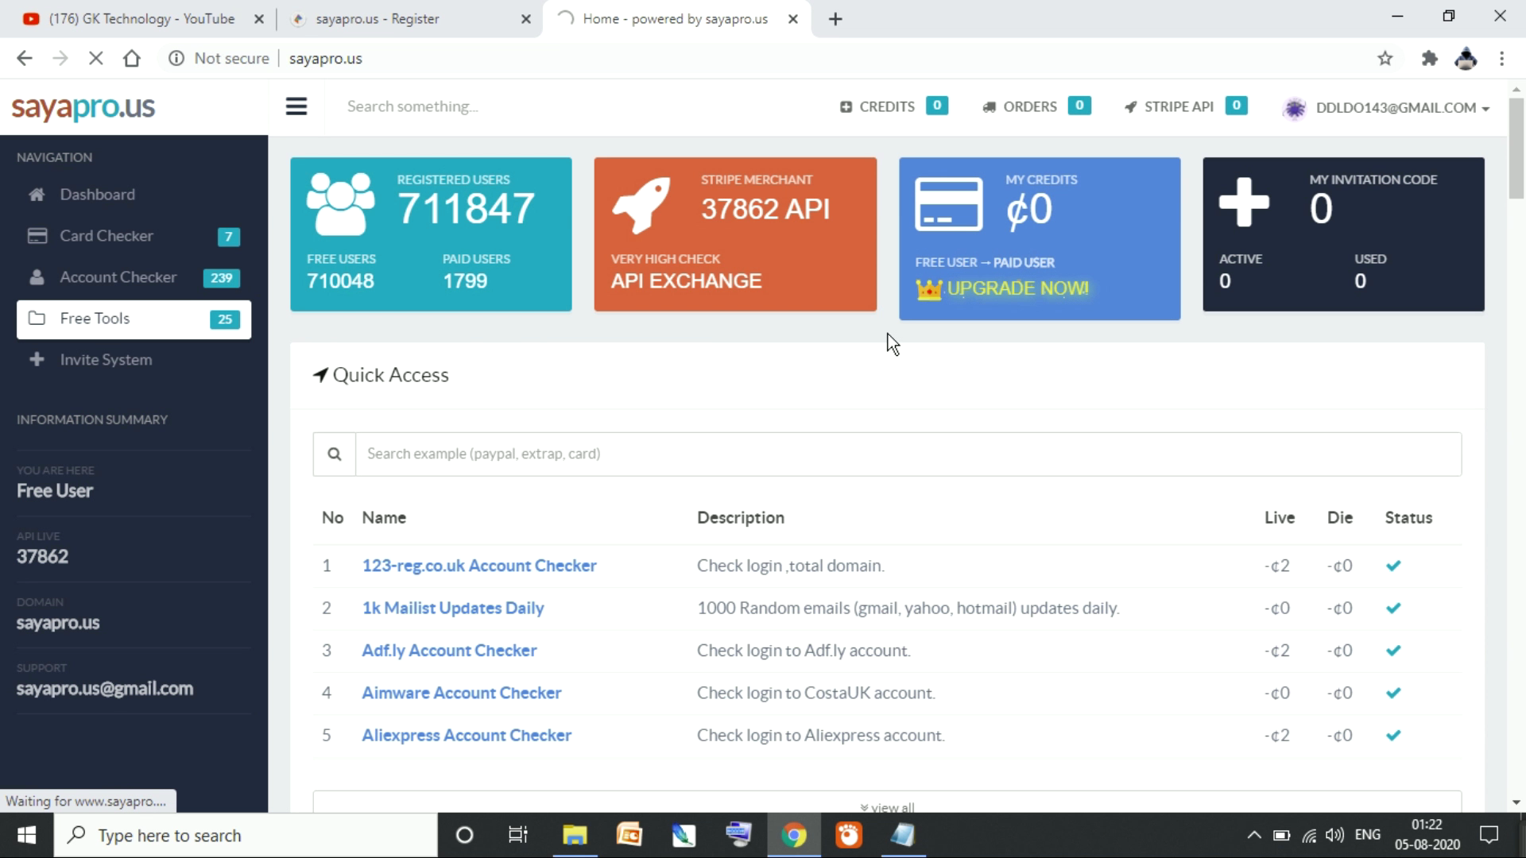Screen dimensions: 1526x858
Task: Click the Name column header
Action: tap(384, 518)
